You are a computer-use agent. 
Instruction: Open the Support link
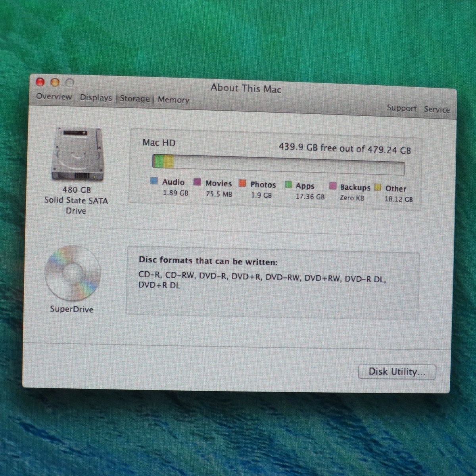tap(401, 108)
